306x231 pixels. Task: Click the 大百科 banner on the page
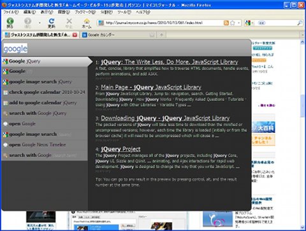tap(263, 127)
